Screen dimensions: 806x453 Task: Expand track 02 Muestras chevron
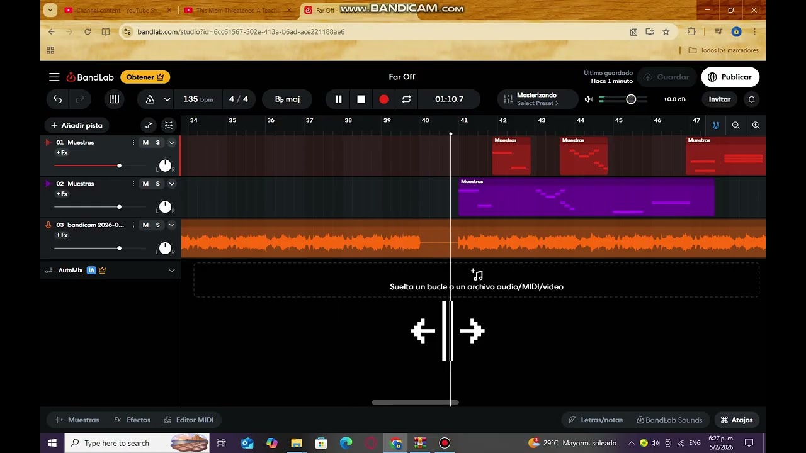171,184
